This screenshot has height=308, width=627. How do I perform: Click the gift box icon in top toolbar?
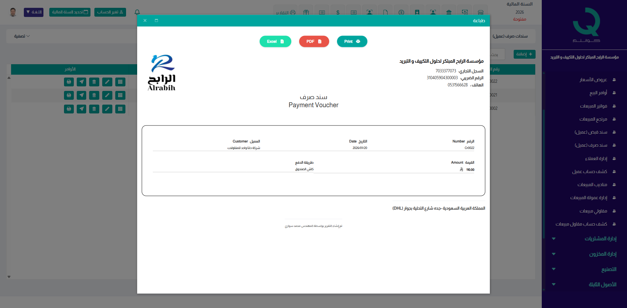coord(306,12)
